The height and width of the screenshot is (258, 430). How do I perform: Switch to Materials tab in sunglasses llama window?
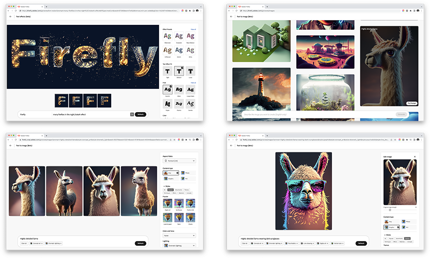tap(402, 242)
